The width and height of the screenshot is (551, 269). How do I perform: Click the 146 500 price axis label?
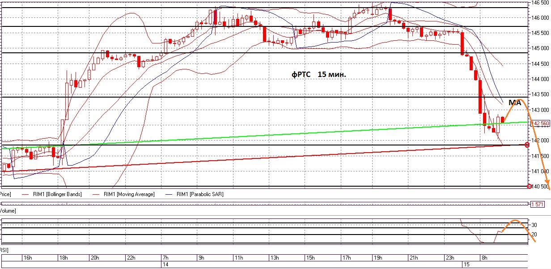pyautogui.click(x=540, y=3)
